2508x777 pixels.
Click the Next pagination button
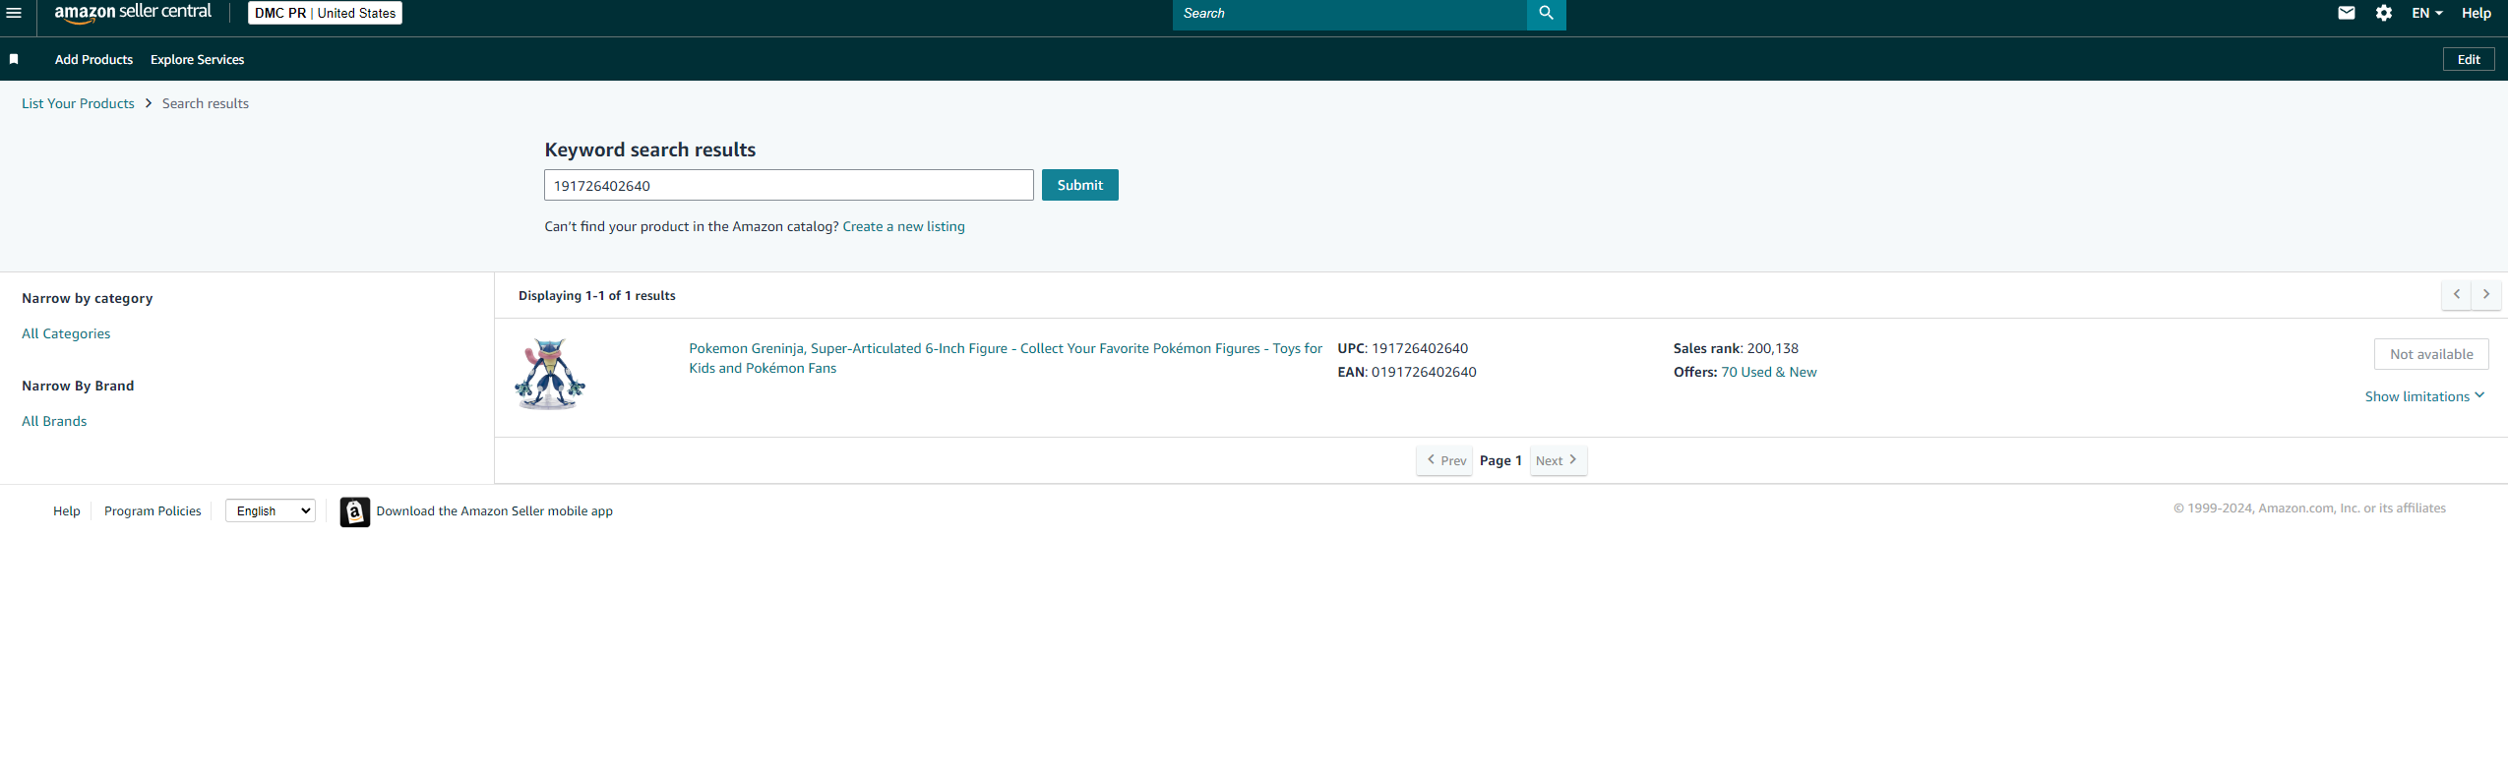(x=1558, y=460)
